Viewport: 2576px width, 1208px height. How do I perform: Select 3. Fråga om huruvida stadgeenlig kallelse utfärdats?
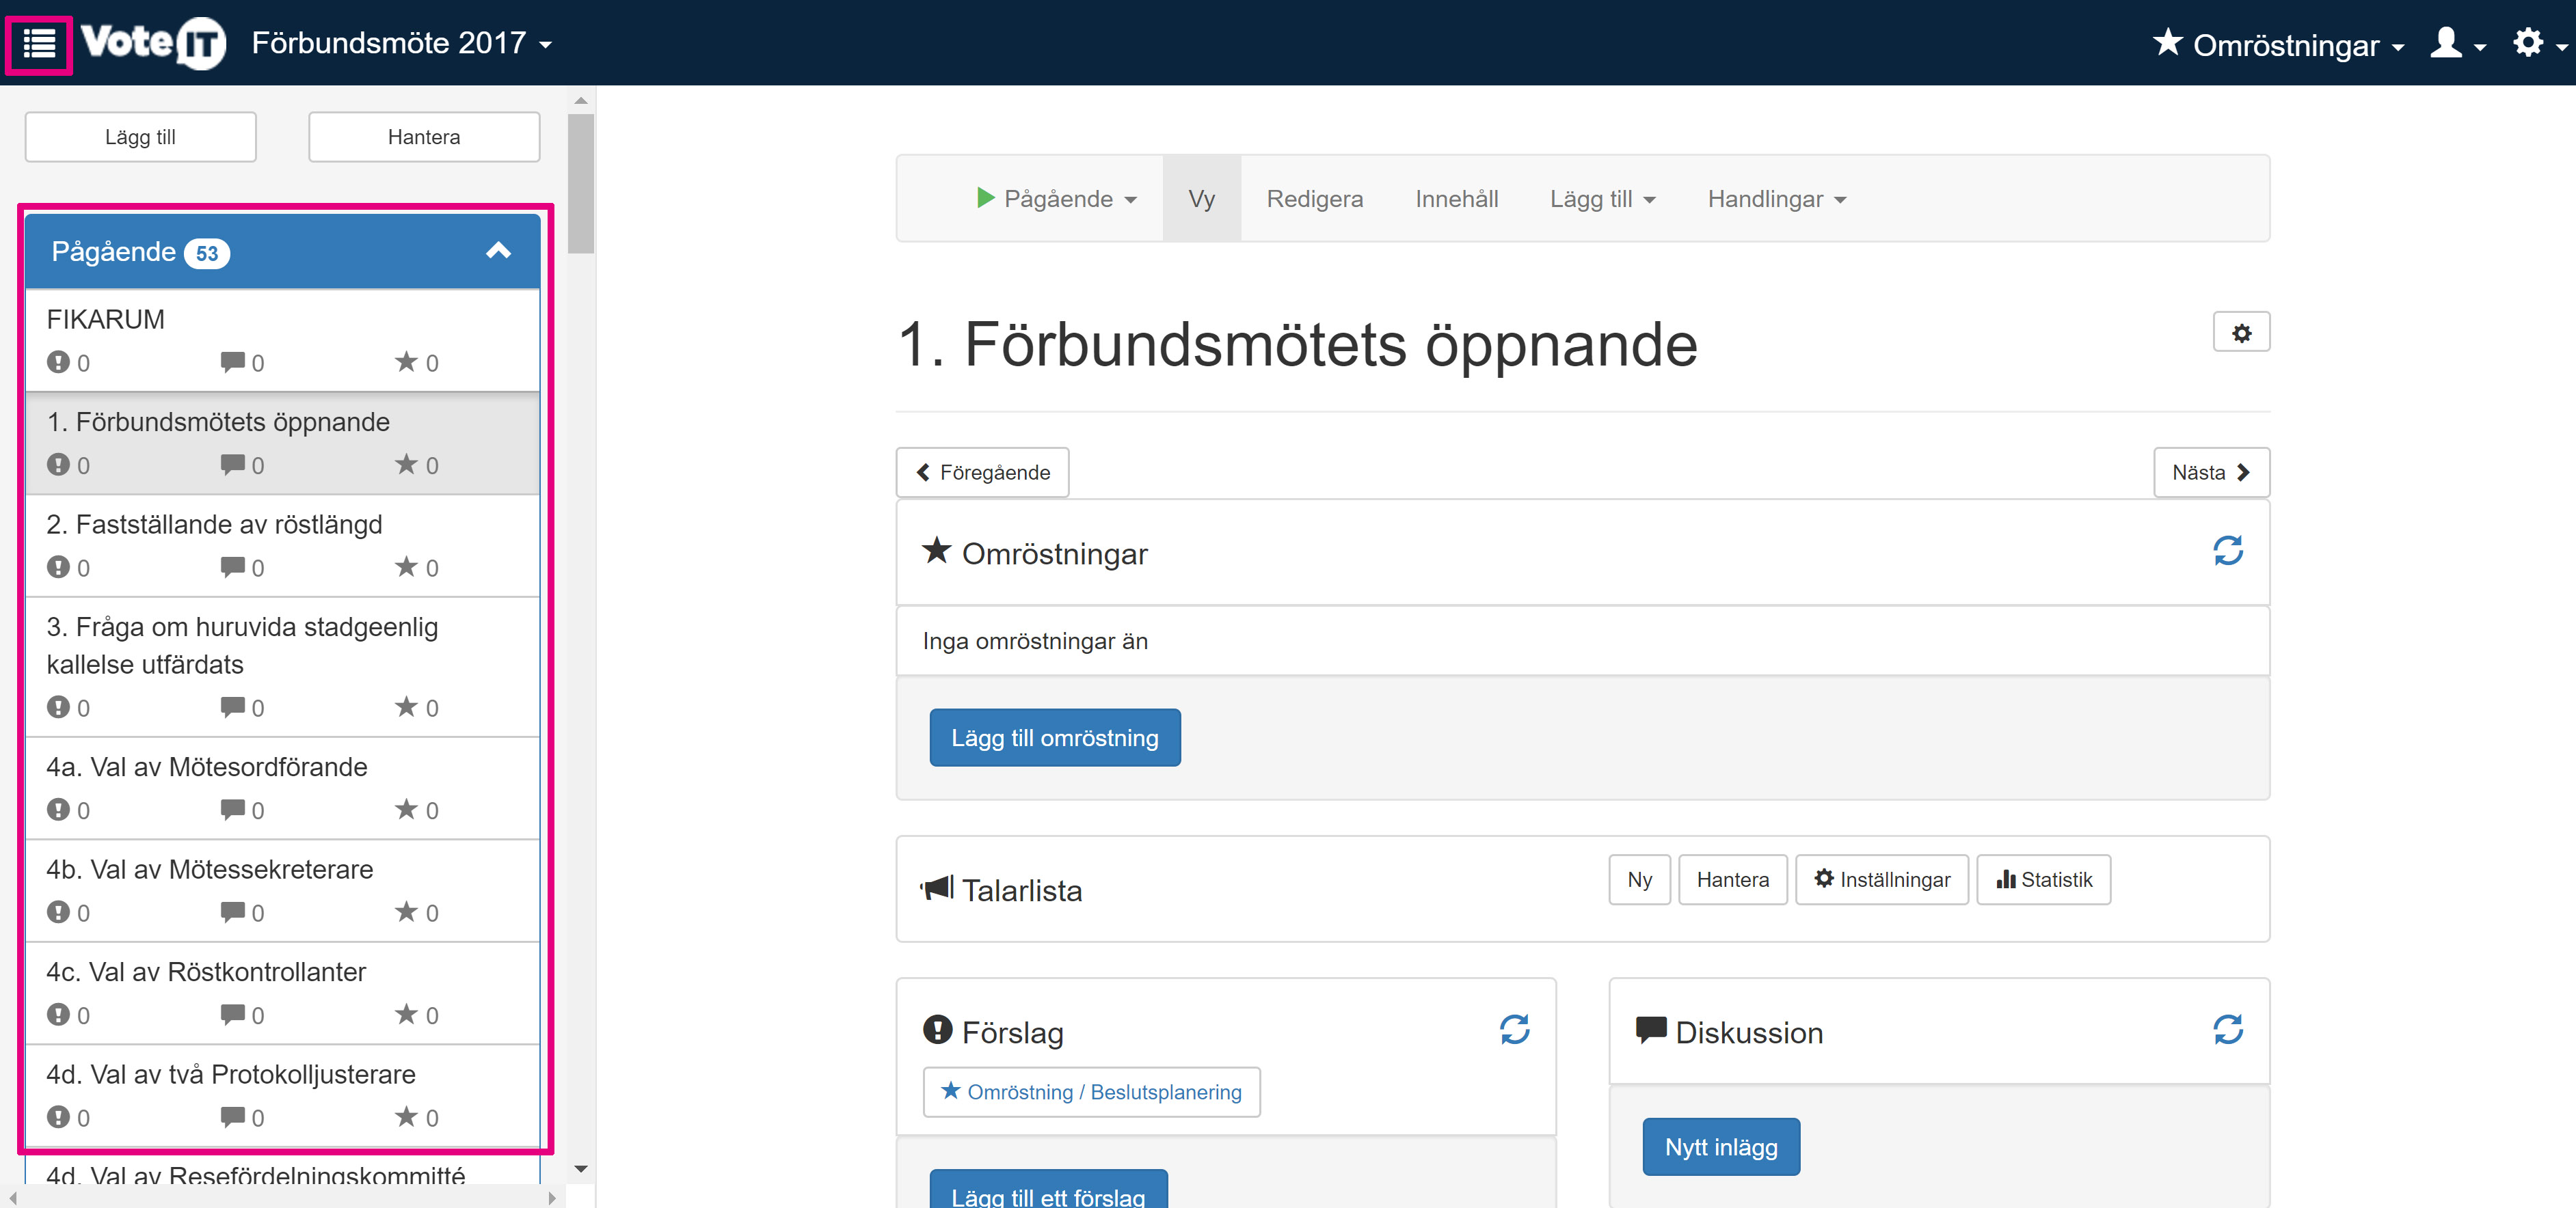(283, 666)
